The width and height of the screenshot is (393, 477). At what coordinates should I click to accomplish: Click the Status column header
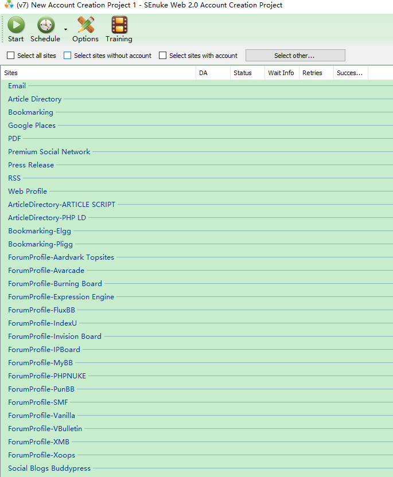[247, 73]
